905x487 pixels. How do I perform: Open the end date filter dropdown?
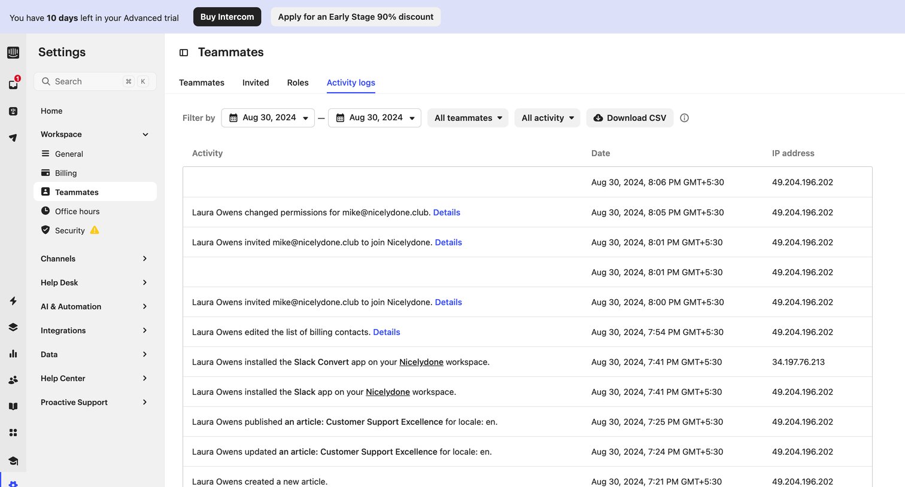tap(375, 118)
